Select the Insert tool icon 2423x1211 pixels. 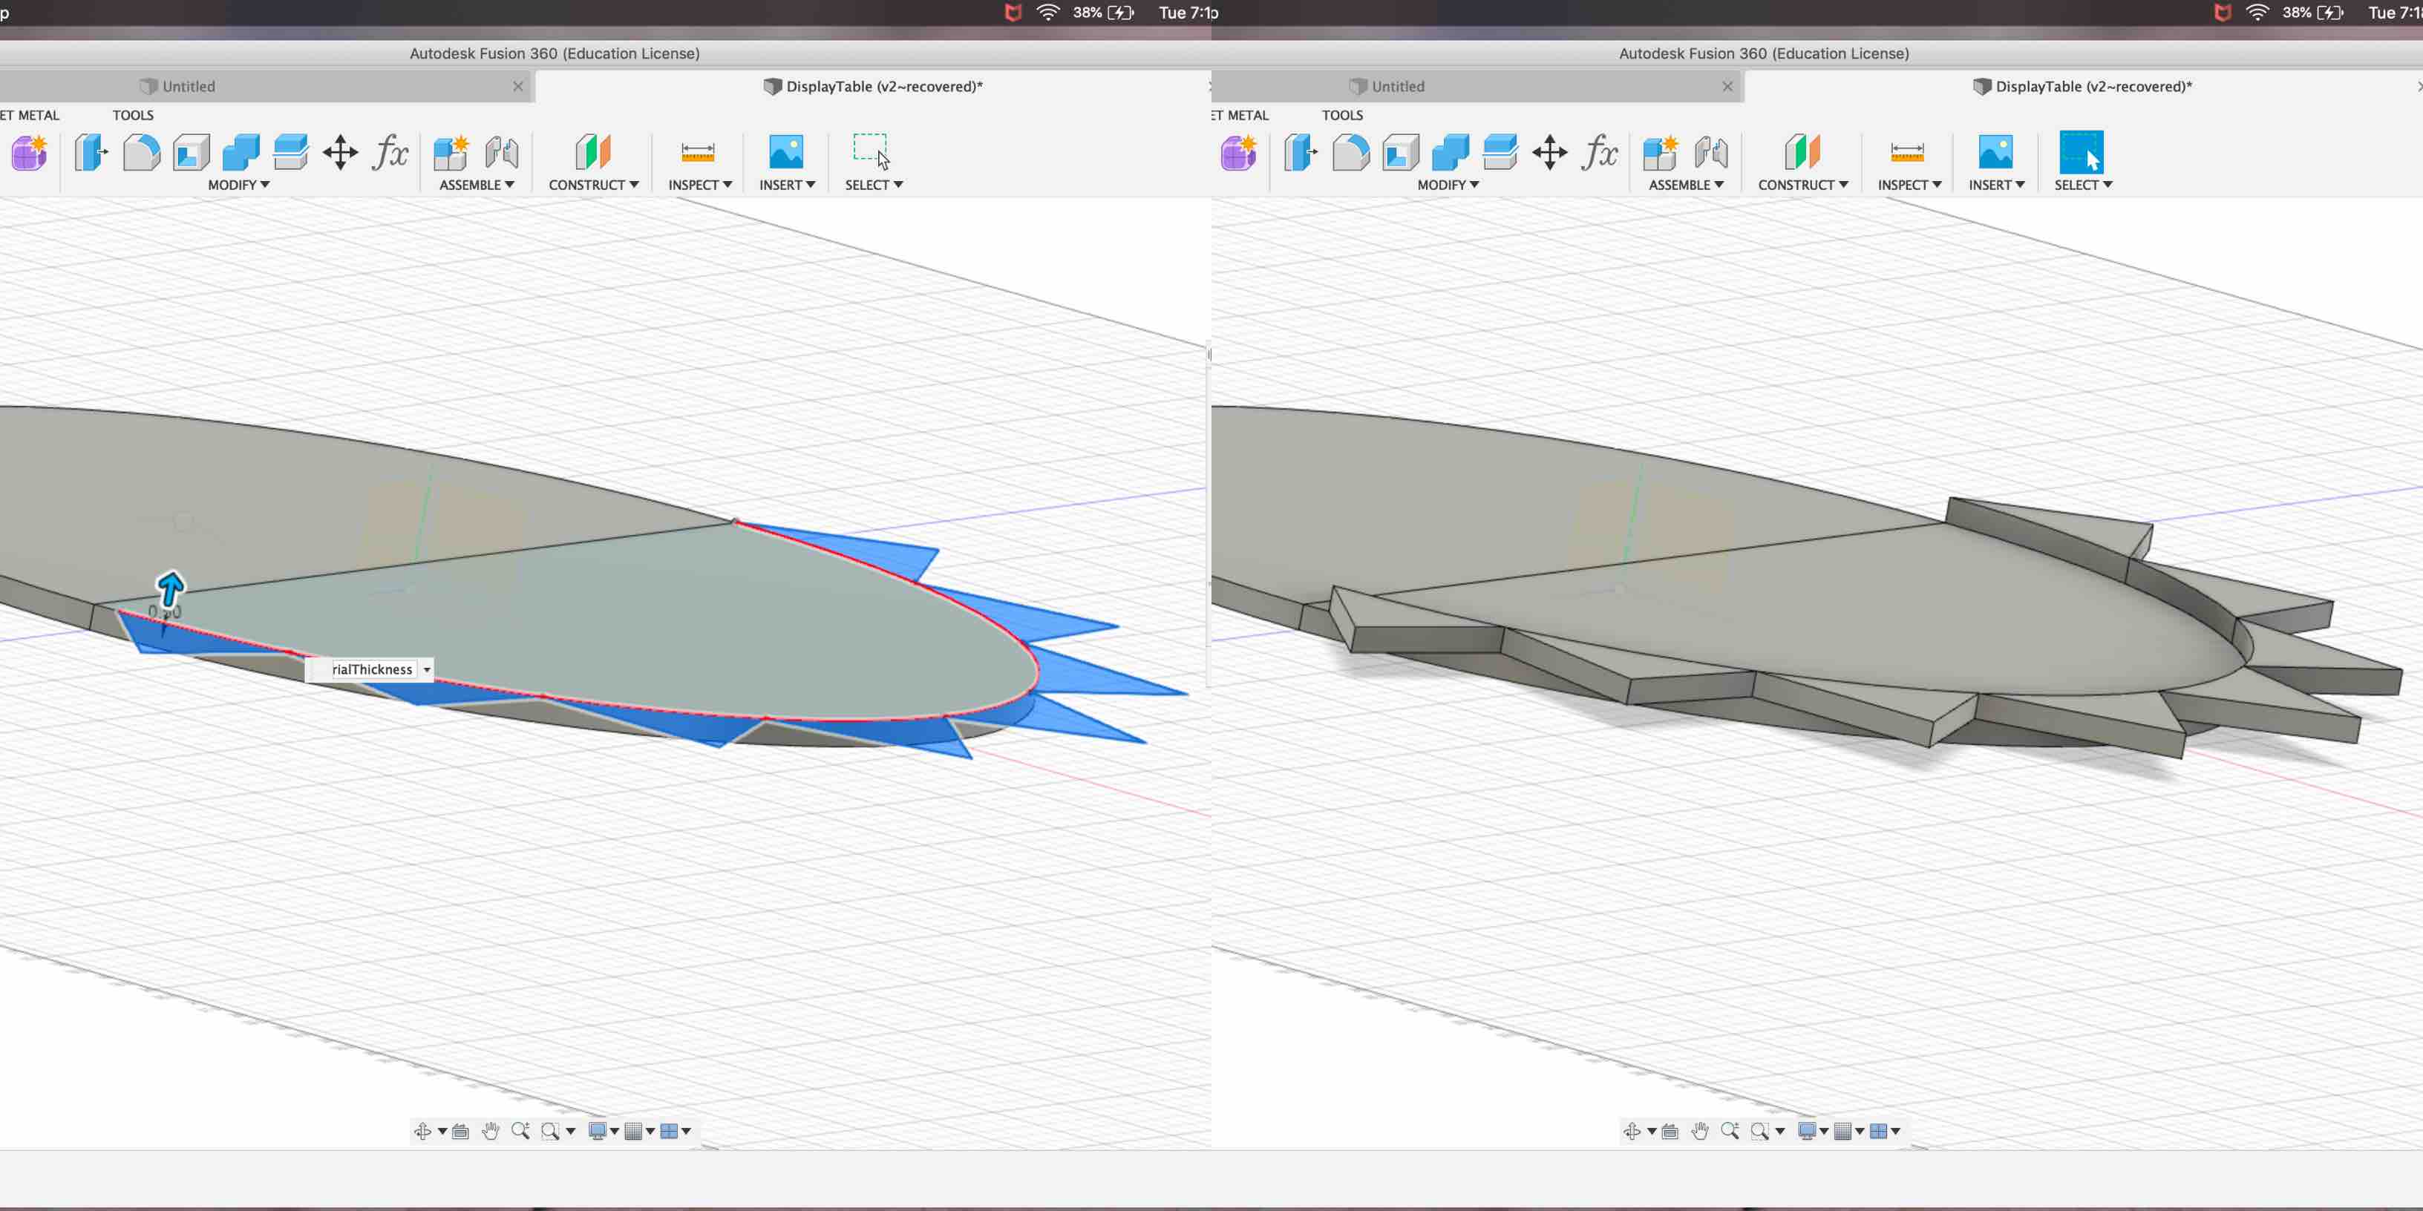click(x=785, y=151)
